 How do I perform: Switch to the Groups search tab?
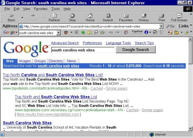[40, 61]
